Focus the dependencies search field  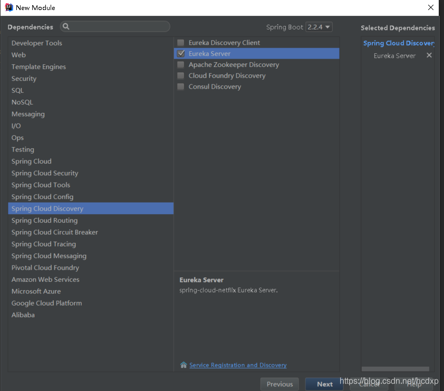coord(115,26)
